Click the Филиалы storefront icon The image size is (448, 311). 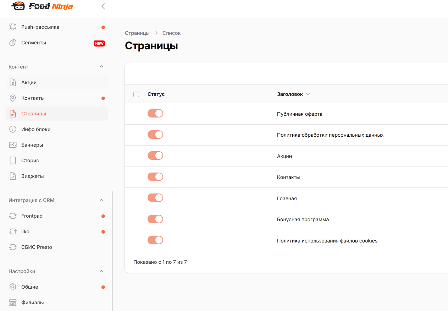click(x=13, y=302)
